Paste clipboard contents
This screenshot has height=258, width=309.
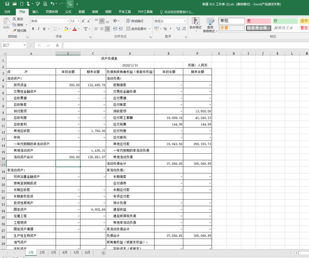pos(6,24)
